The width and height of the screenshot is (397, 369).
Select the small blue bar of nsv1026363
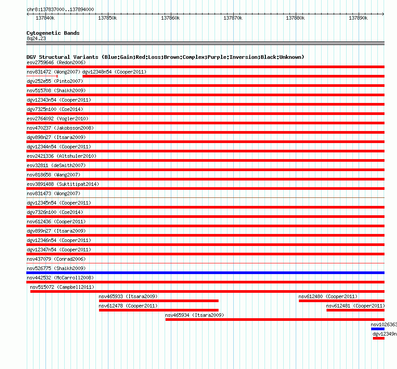click(x=378, y=329)
